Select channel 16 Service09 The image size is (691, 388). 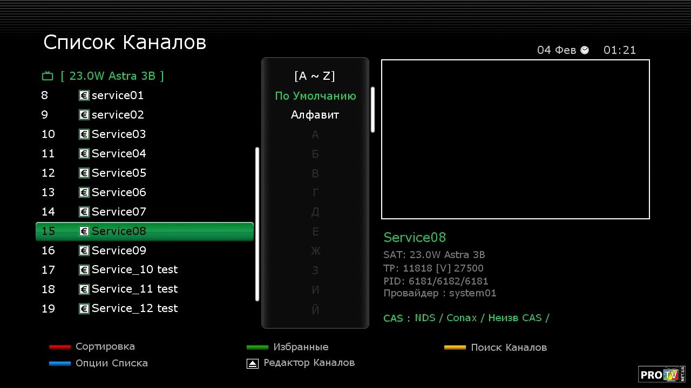(118, 251)
